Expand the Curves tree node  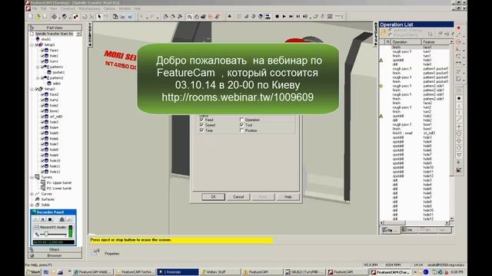point(32,194)
